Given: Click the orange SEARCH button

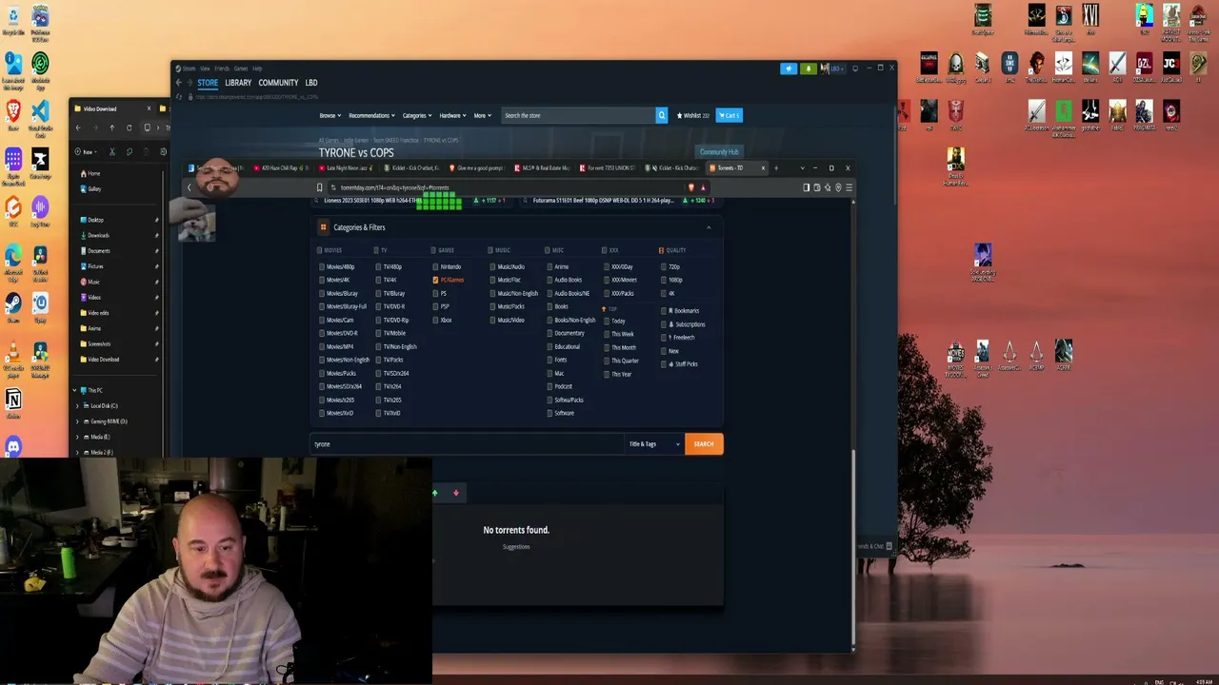Looking at the screenshot, I should 704,444.
